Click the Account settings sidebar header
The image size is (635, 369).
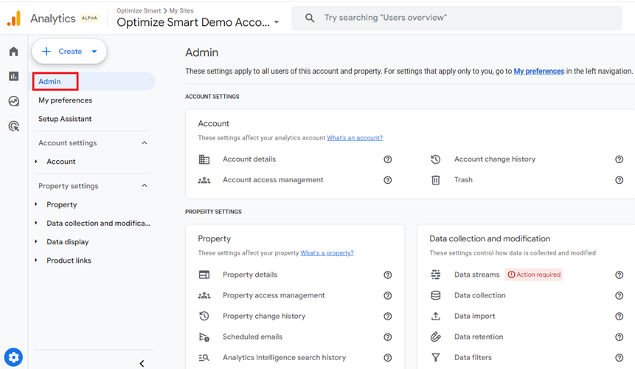(x=68, y=142)
